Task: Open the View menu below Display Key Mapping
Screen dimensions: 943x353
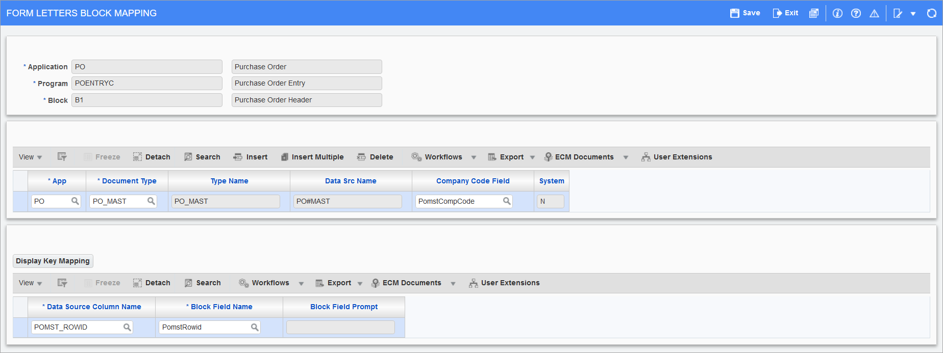Action: [x=30, y=283]
